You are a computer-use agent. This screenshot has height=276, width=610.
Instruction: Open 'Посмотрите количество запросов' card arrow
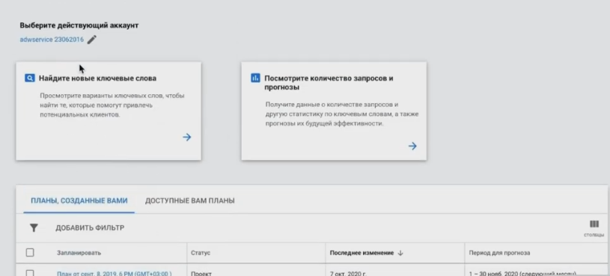tap(412, 146)
